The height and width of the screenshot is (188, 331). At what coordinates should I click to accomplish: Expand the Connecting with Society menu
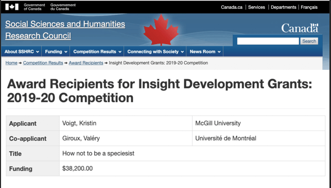155,51
